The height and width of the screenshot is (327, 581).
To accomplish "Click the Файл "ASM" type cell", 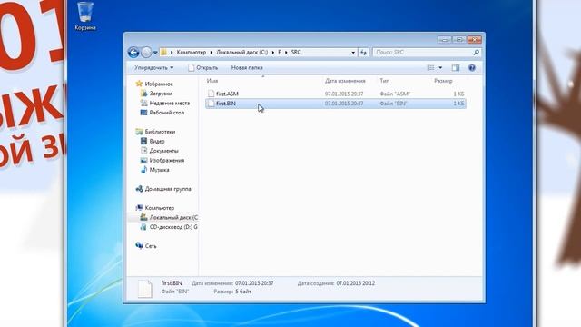I will coord(395,94).
